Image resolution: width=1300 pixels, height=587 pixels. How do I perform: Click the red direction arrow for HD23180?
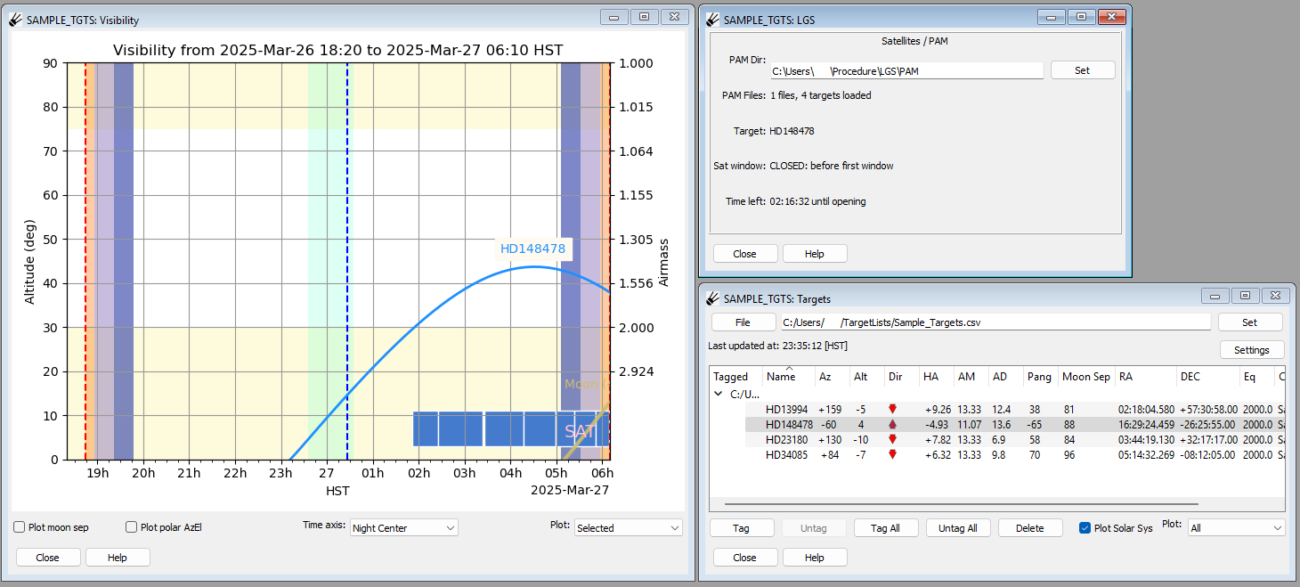[892, 439]
